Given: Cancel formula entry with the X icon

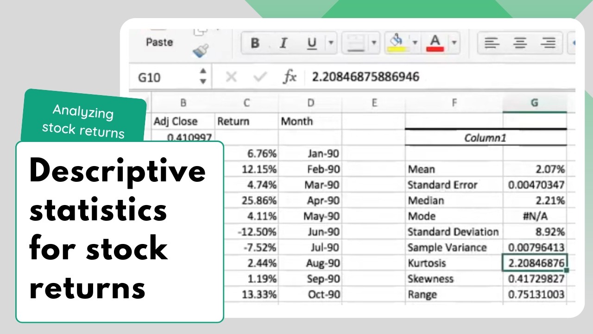Looking at the screenshot, I should pos(231,77).
